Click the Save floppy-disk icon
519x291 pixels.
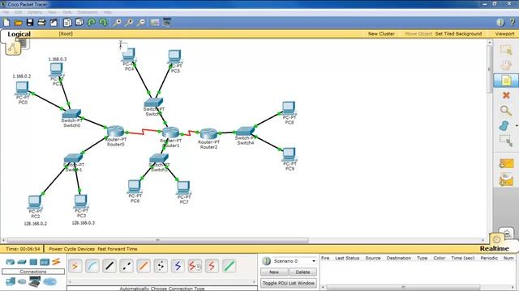pyautogui.click(x=30, y=23)
